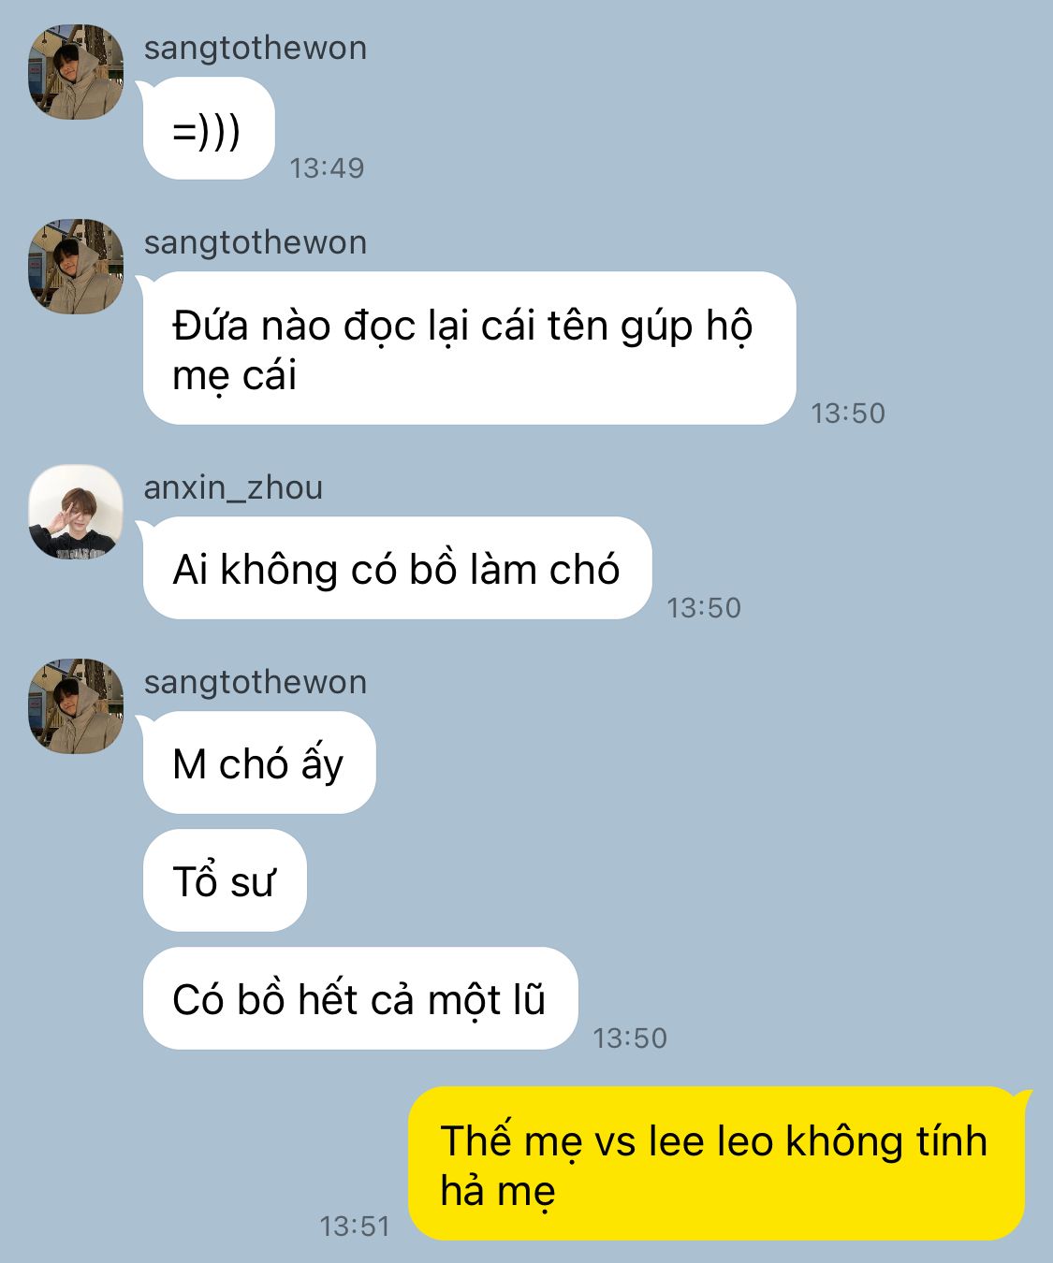Select the 'M chó ấy' message bubble
The height and width of the screenshot is (1263, 1053).
click(x=259, y=762)
